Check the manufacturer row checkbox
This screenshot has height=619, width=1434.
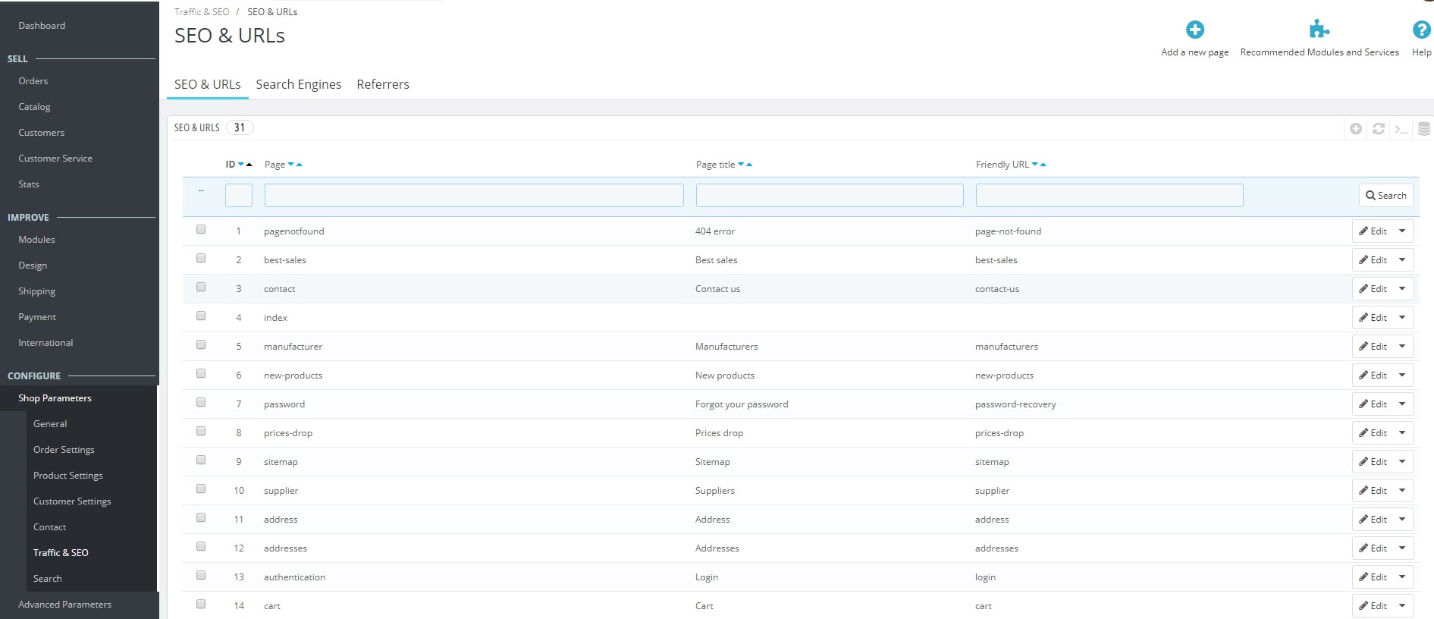click(201, 344)
